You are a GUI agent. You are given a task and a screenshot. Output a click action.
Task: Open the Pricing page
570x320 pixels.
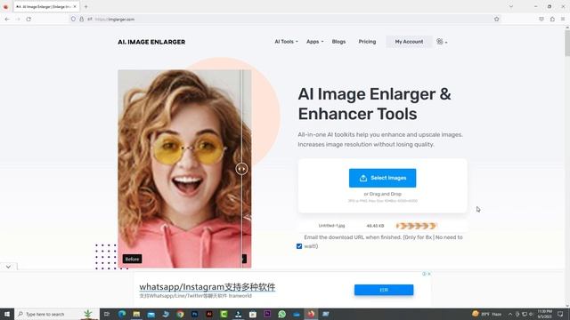(367, 42)
